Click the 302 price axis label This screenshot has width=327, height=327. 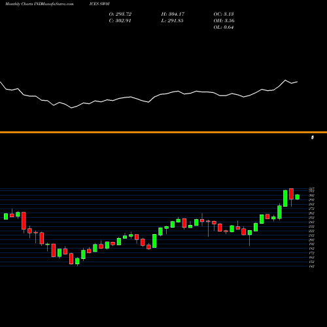coord(311,196)
